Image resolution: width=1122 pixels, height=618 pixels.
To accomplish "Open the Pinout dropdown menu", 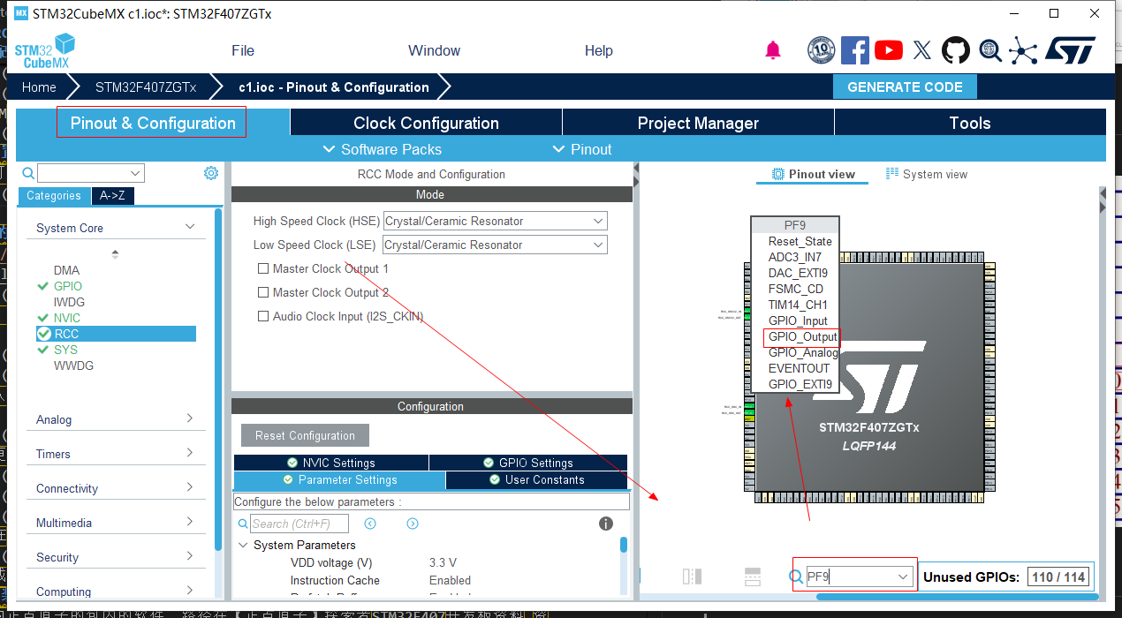I will (x=582, y=149).
